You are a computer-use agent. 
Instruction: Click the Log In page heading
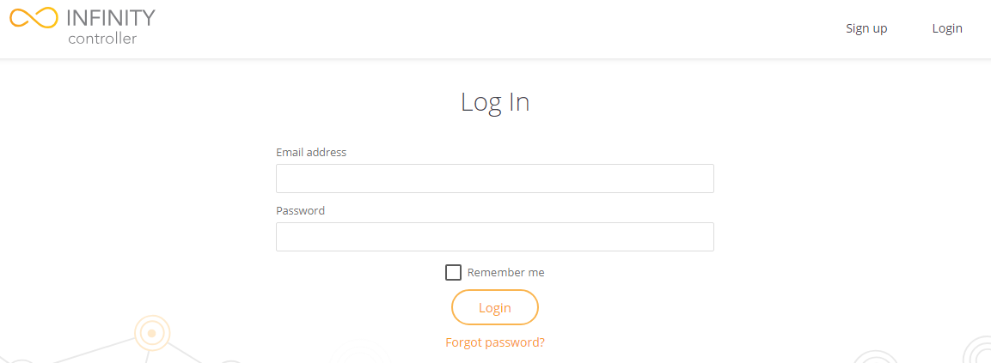pos(495,102)
